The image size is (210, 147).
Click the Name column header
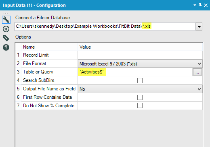[49, 47]
